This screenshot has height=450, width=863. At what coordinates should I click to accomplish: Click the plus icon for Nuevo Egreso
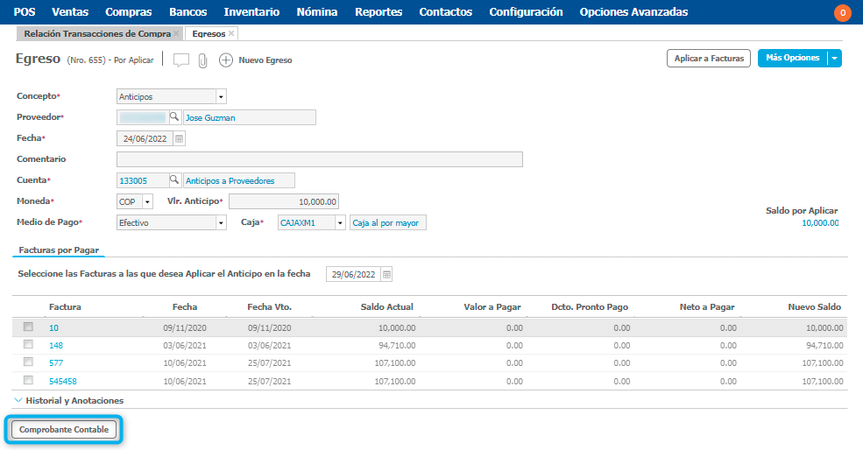point(226,60)
